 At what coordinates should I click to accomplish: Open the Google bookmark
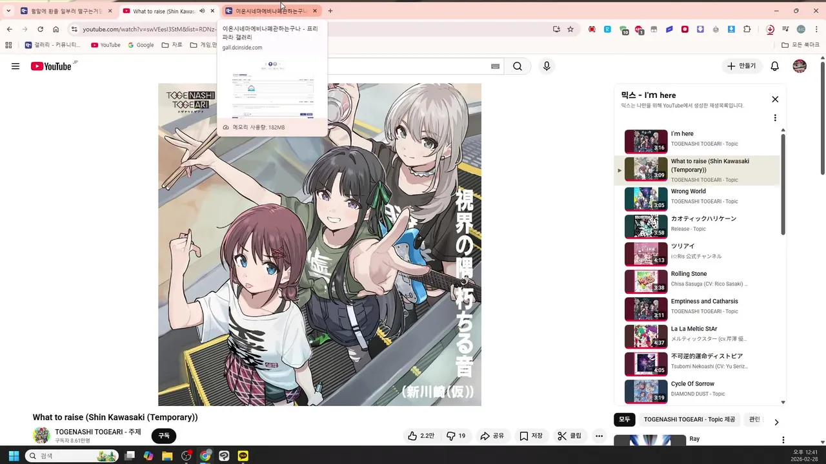tap(141, 45)
